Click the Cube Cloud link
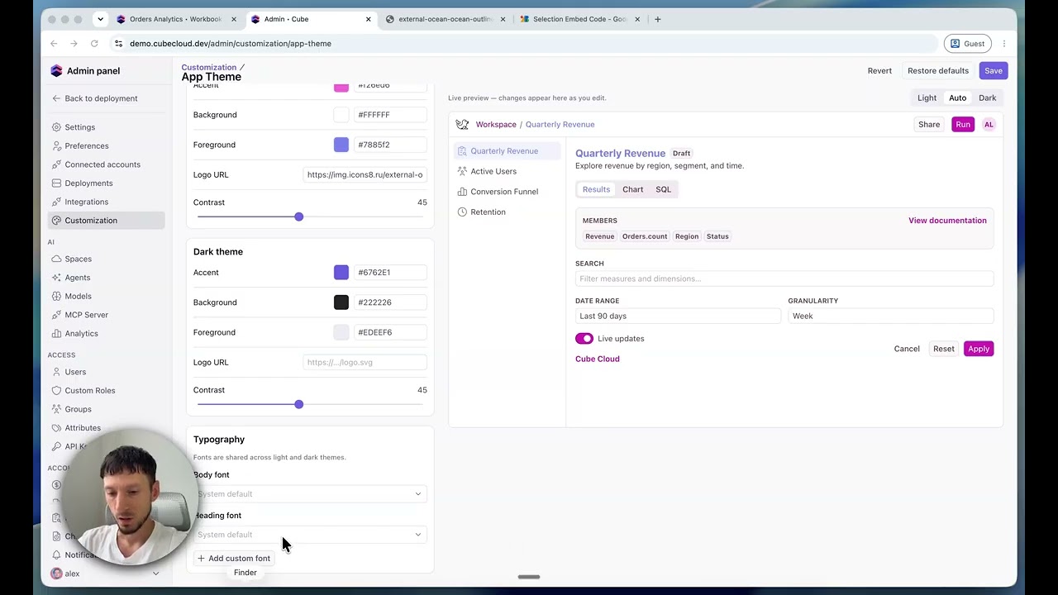Image resolution: width=1058 pixels, height=595 pixels. coord(598,359)
